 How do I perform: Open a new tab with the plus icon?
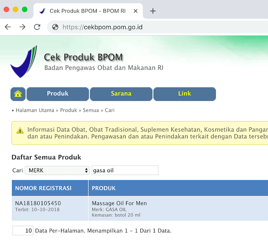tap(153, 11)
